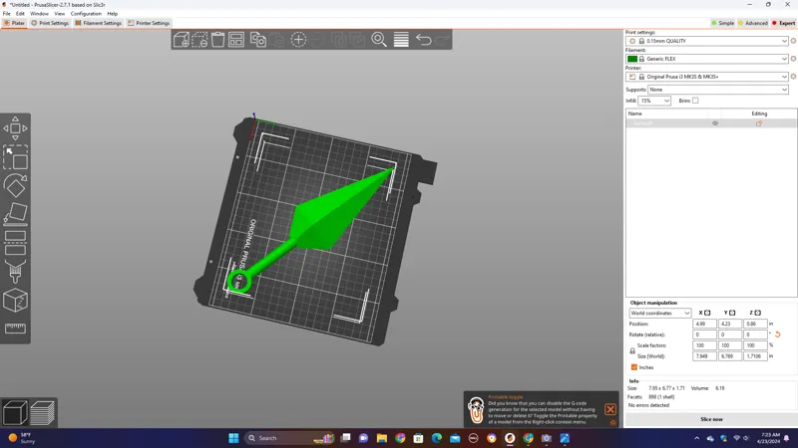Enable the Brim checkbox
The width and height of the screenshot is (798, 448).
(x=695, y=101)
